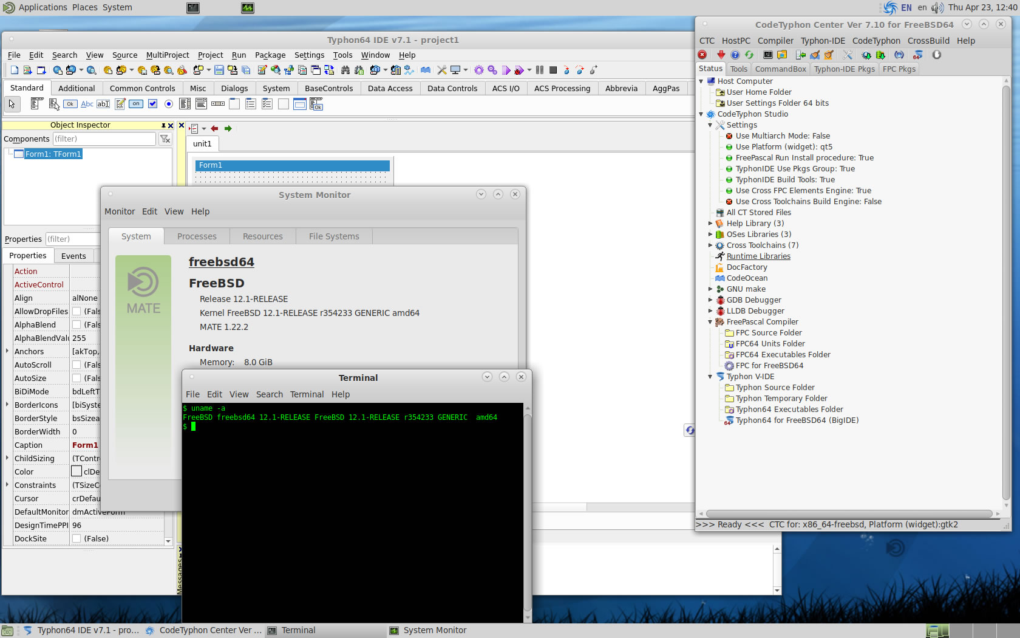Open the MultiProject menu in Typhon64 IDE
1020x638 pixels.
pos(168,55)
